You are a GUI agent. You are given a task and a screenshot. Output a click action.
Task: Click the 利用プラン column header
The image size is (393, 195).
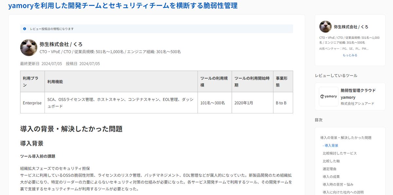[32, 82]
